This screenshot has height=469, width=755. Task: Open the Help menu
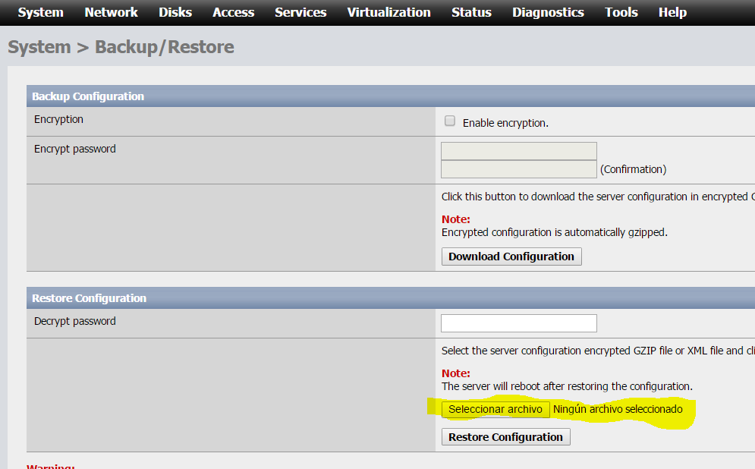672,12
